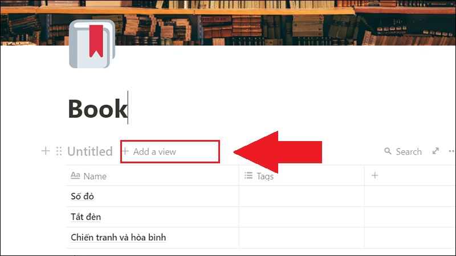Click the plus icon left of the drag handle
Screen dimensions: 456x256
point(46,151)
